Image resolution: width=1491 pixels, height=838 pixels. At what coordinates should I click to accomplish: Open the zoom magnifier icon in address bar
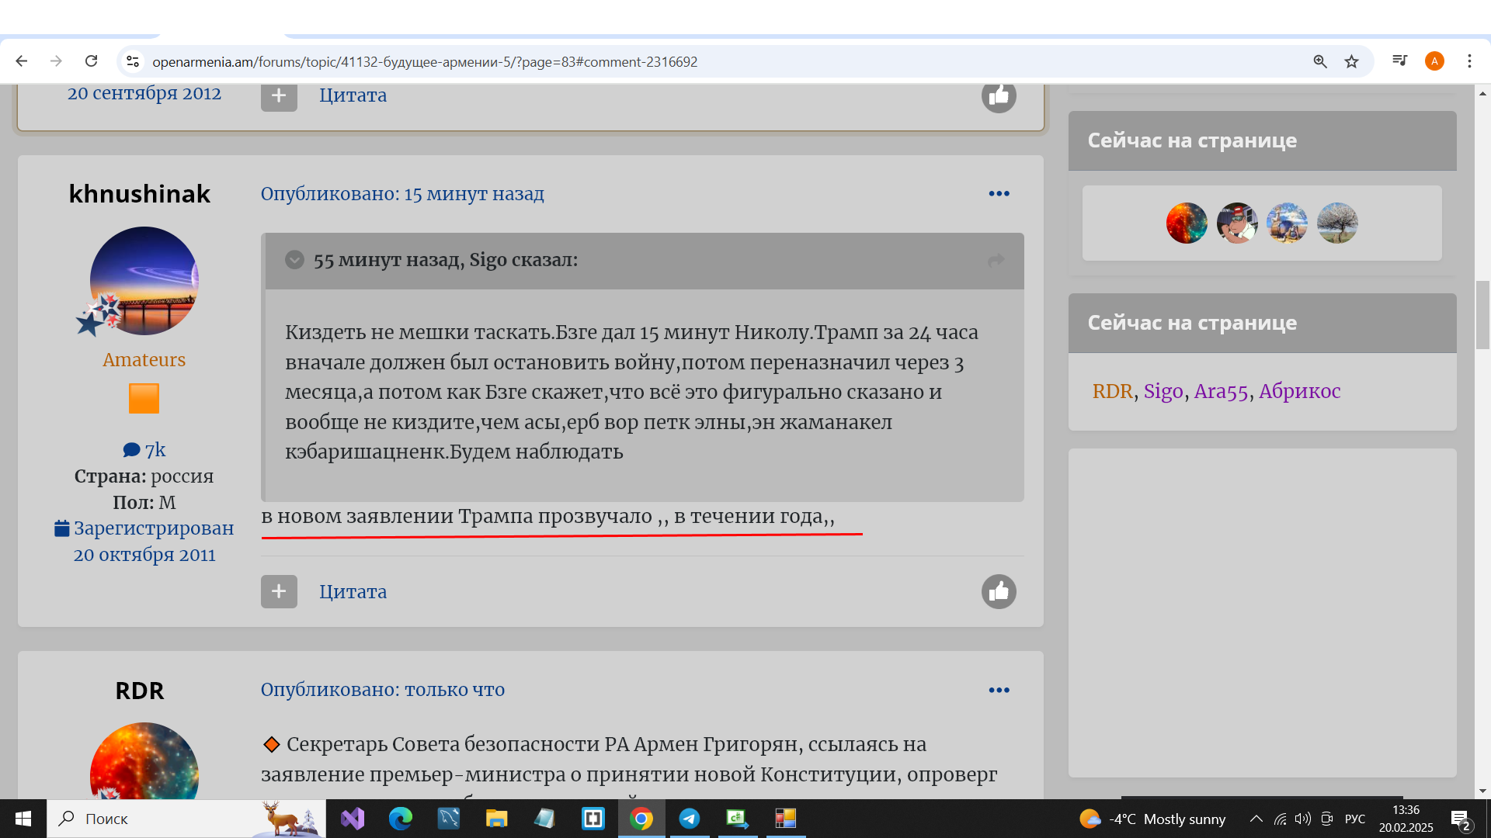pyautogui.click(x=1320, y=61)
